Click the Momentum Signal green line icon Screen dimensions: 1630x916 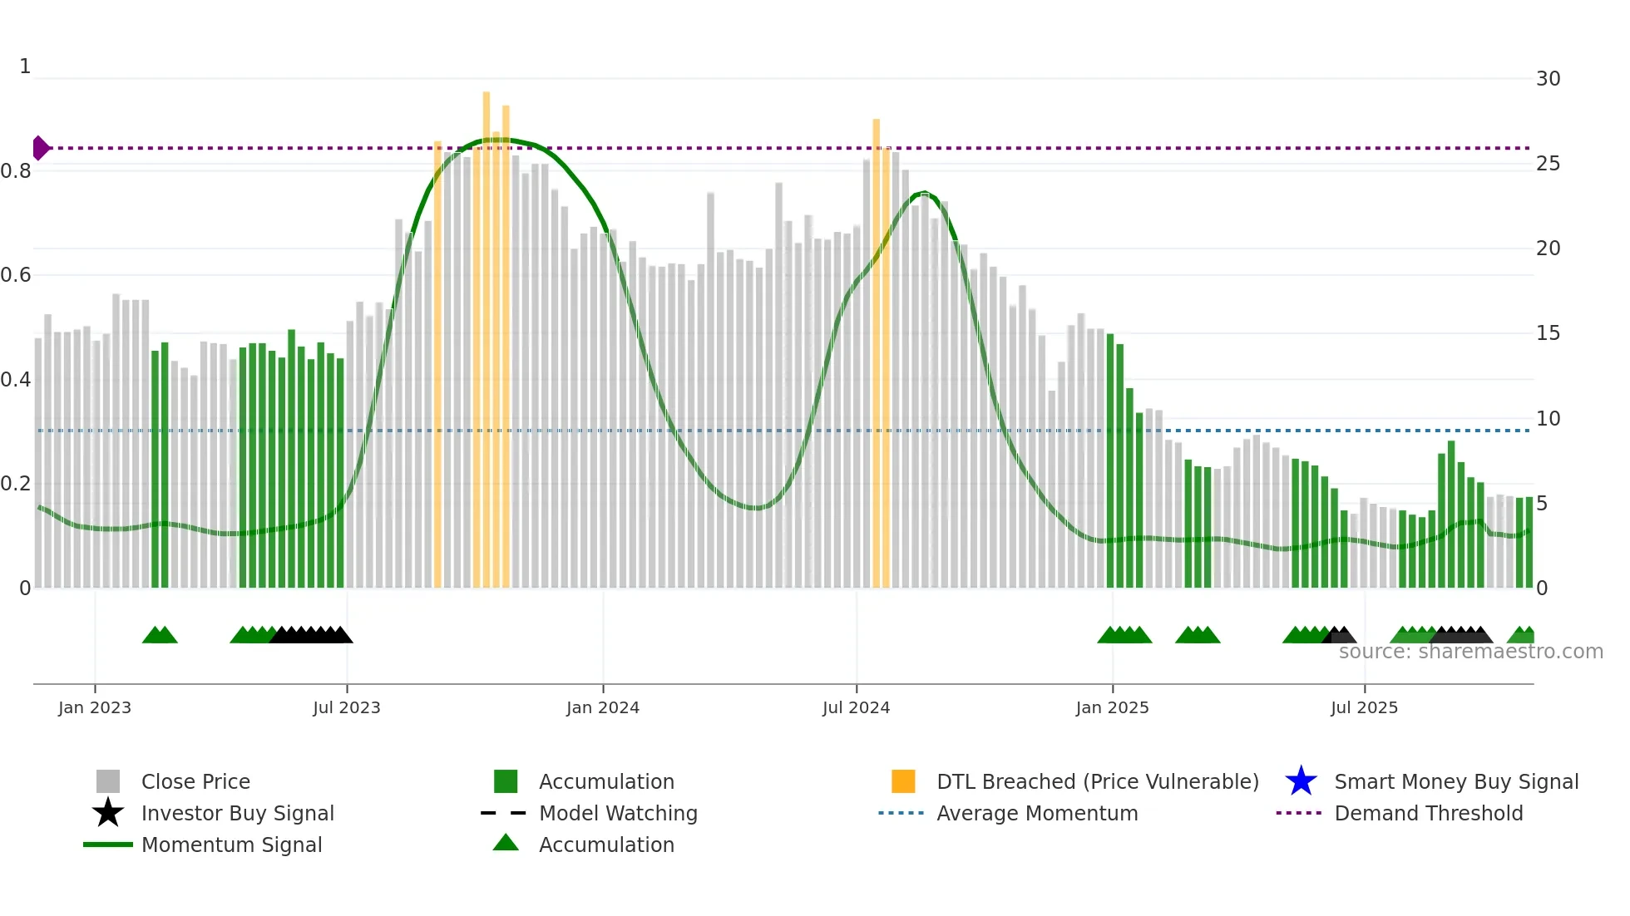pyautogui.click(x=108, y=845)
